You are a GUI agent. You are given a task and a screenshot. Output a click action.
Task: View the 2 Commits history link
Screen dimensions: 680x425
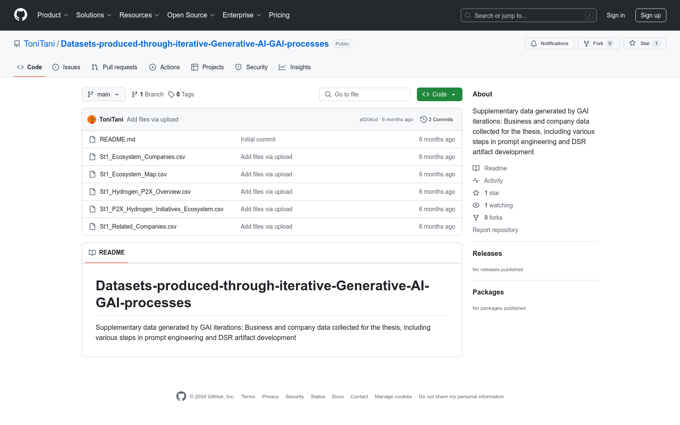[x=436, y=119]
